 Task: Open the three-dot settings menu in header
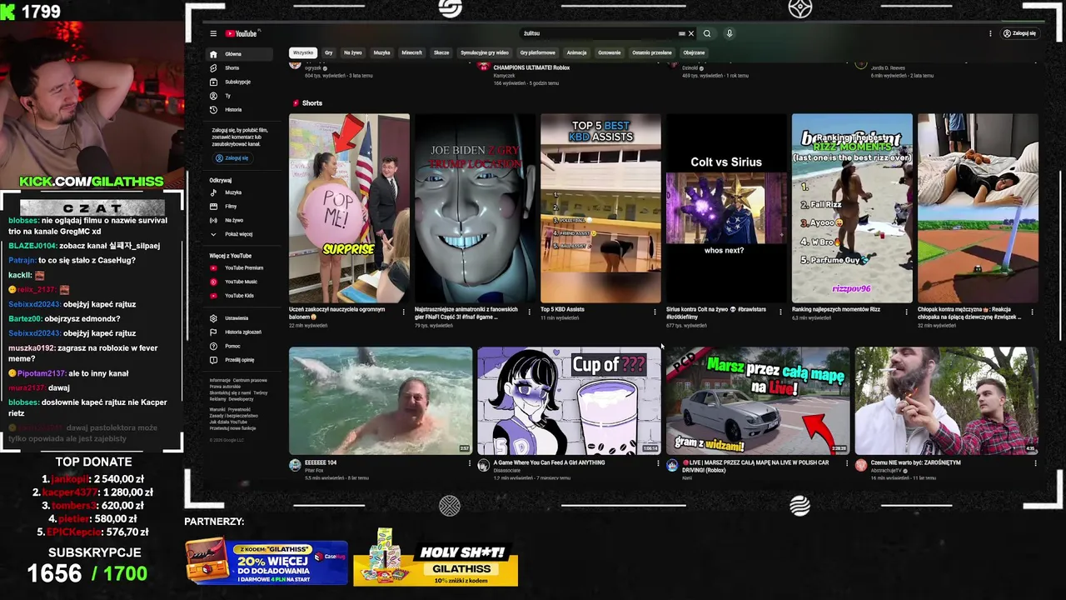[x=990, y=33]
